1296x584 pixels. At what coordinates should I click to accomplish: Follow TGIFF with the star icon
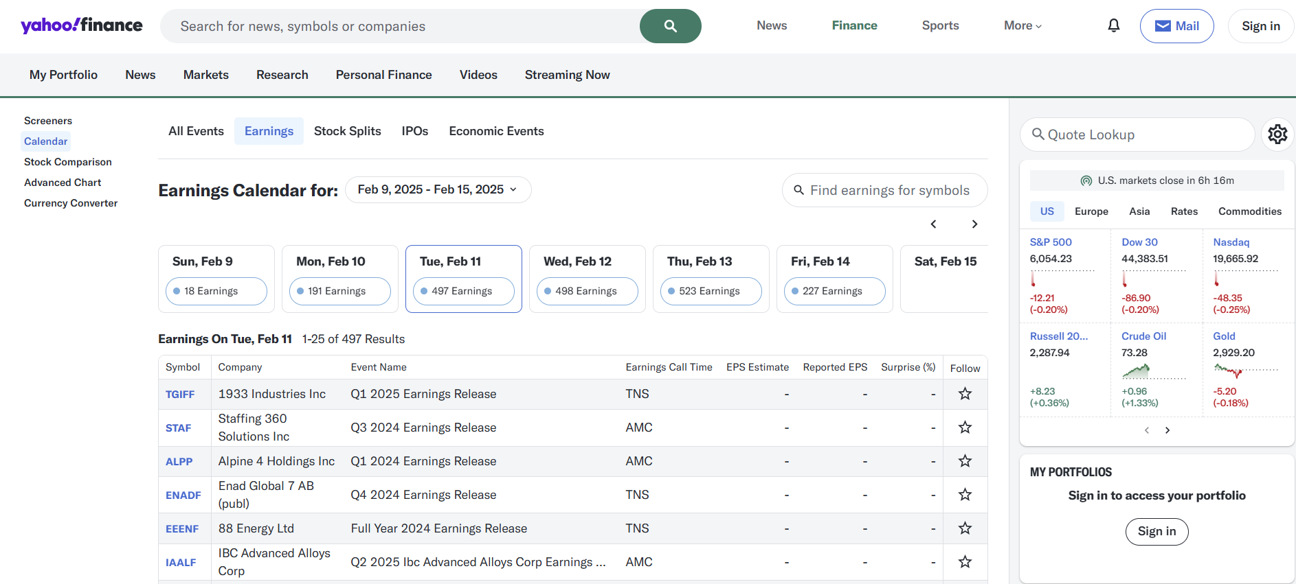[965, 394]
